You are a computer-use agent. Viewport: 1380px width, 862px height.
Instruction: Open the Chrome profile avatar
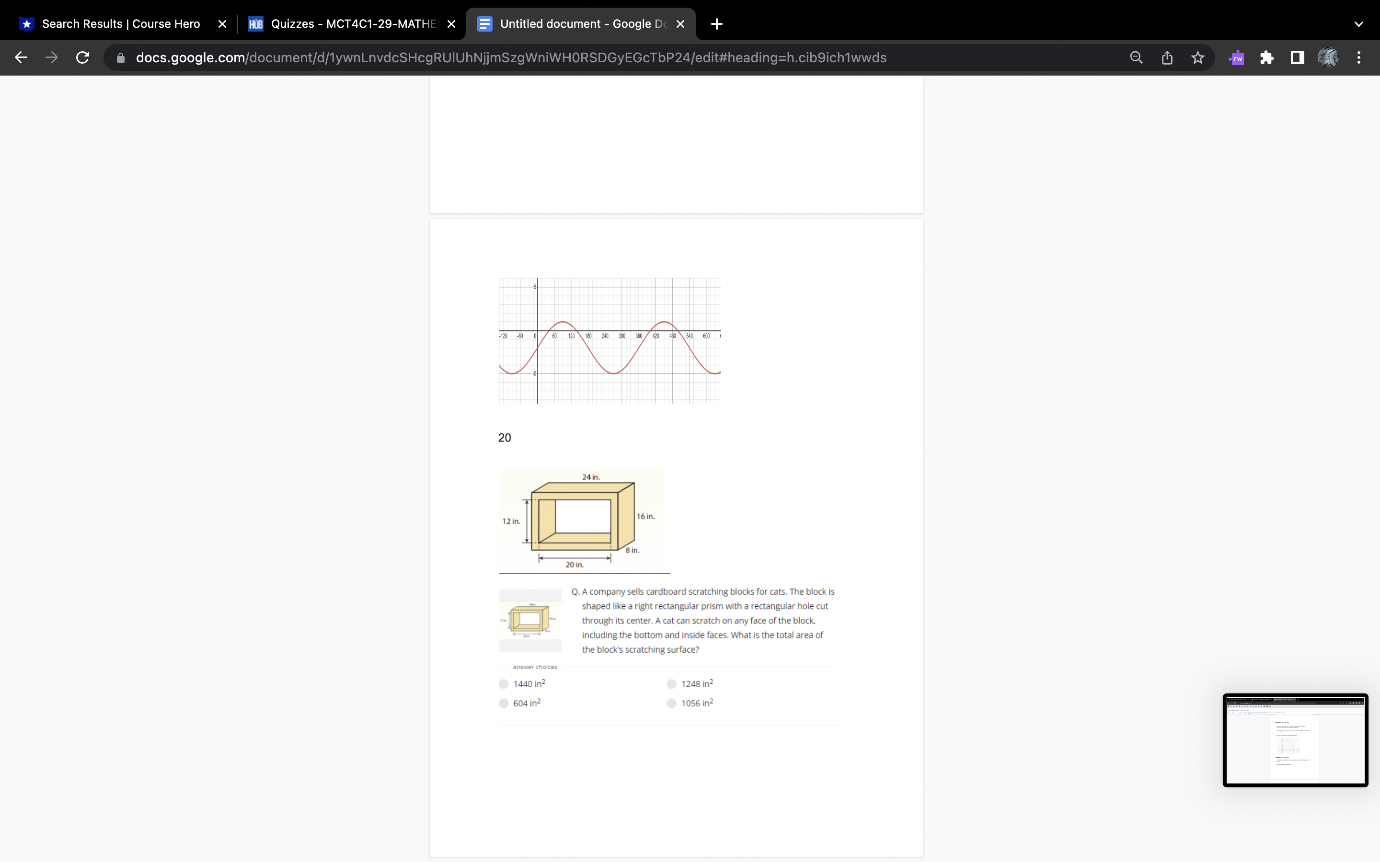tap(1329, 57)
